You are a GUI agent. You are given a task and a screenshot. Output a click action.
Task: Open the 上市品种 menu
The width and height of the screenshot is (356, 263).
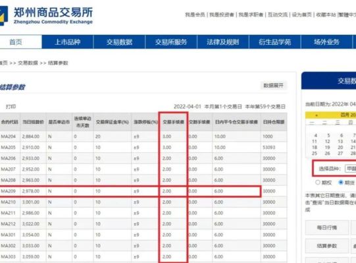(x=68, y=42)
